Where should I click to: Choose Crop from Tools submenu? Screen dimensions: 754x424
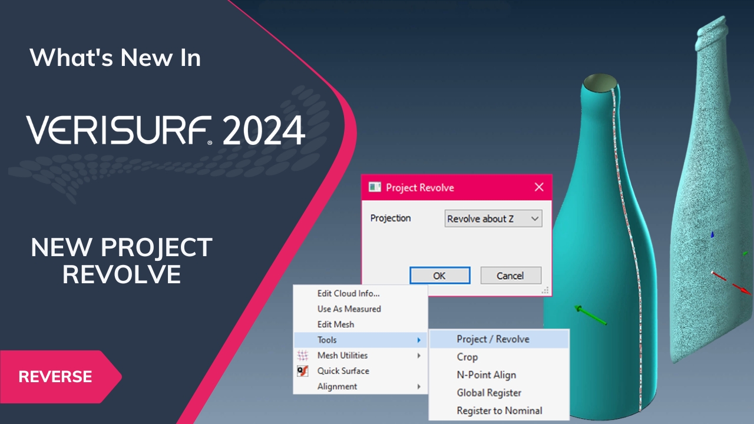click(499, 357)
